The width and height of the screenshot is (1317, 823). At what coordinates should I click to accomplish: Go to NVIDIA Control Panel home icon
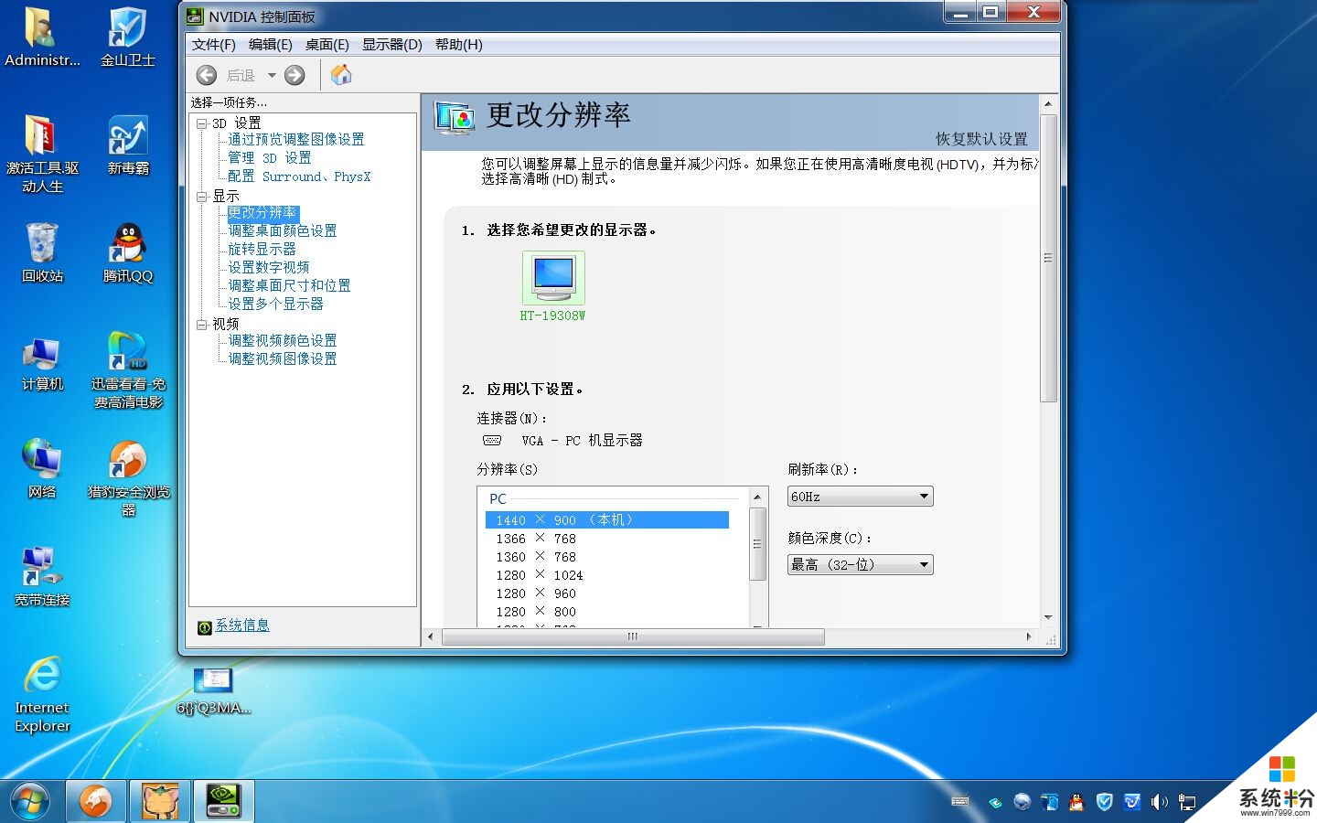coord(341,75)
